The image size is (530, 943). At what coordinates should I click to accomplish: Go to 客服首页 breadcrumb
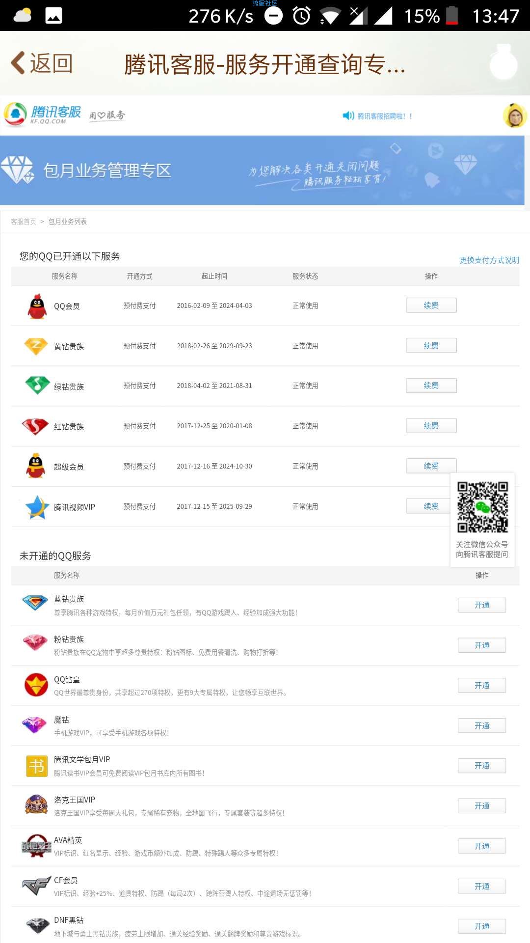[24, 222]
